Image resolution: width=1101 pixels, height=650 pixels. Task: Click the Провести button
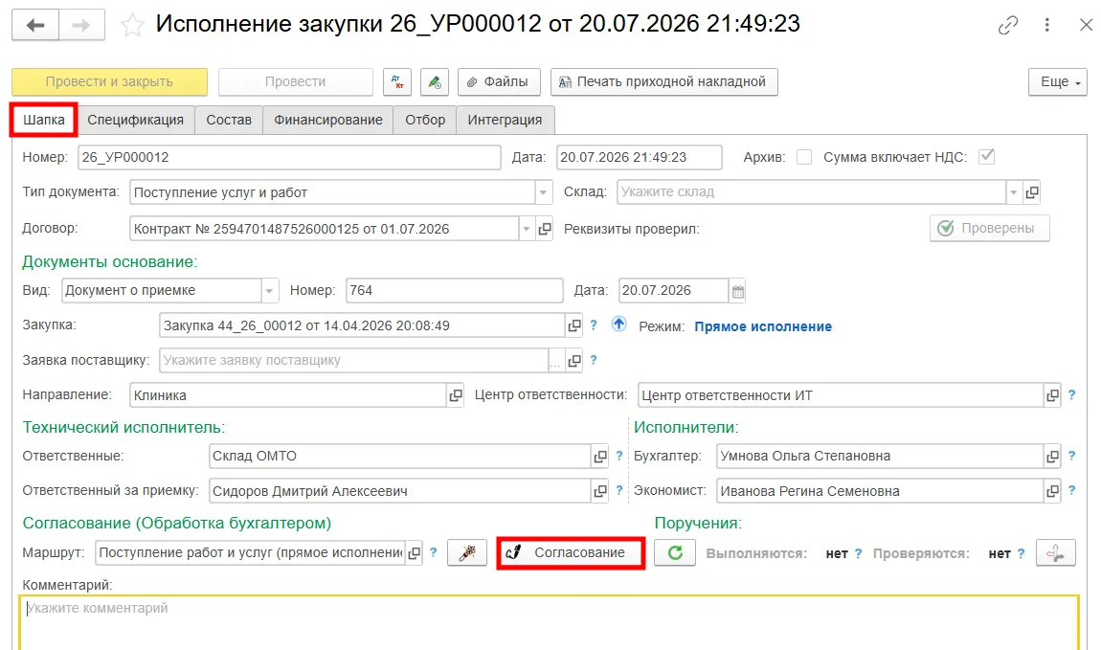(x=296, y=82)
